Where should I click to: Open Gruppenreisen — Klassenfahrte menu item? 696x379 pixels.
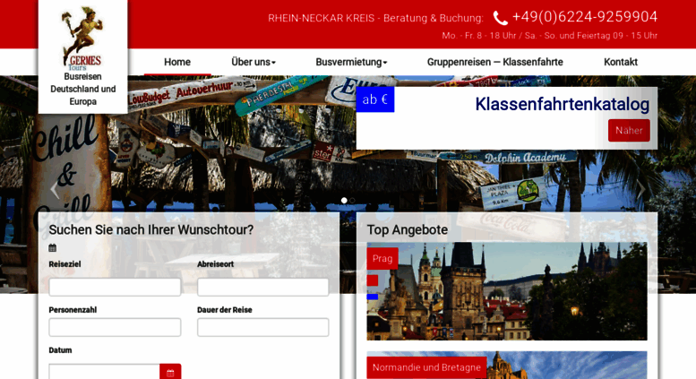point(495,62)
